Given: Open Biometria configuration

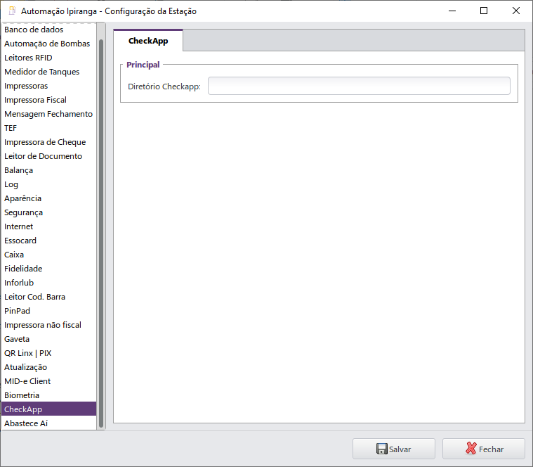Looking at the screenshot, I should pos(49,395).
